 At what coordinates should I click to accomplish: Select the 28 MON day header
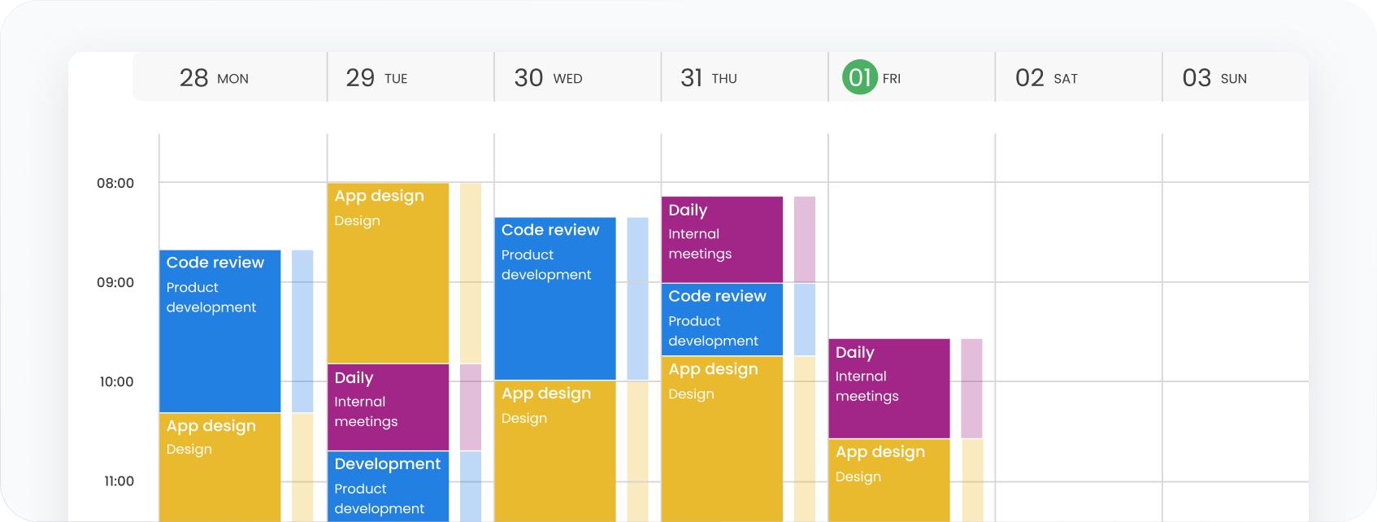(211, 77)
